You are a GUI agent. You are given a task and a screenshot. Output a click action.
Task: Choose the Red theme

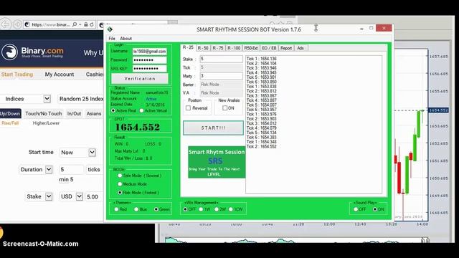116,209
